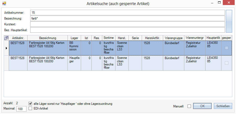Screen dimensions: 236x114
Task: Click the HerstArtNr. column header
Action: tap(152, 38)
